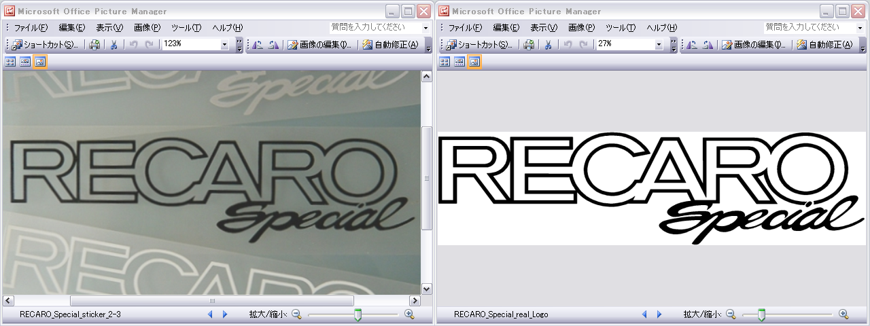Viewport: 870px width, 326px height.
Task: Click the zoom slider handle in the right window
Action: click(761, 314)
